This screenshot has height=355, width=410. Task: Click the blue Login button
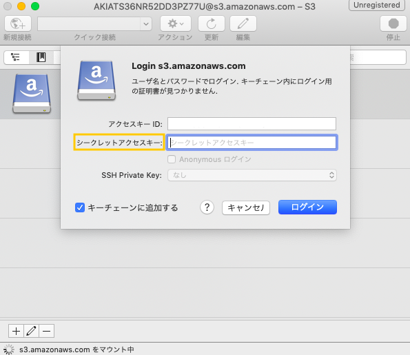tap(307, 207)
